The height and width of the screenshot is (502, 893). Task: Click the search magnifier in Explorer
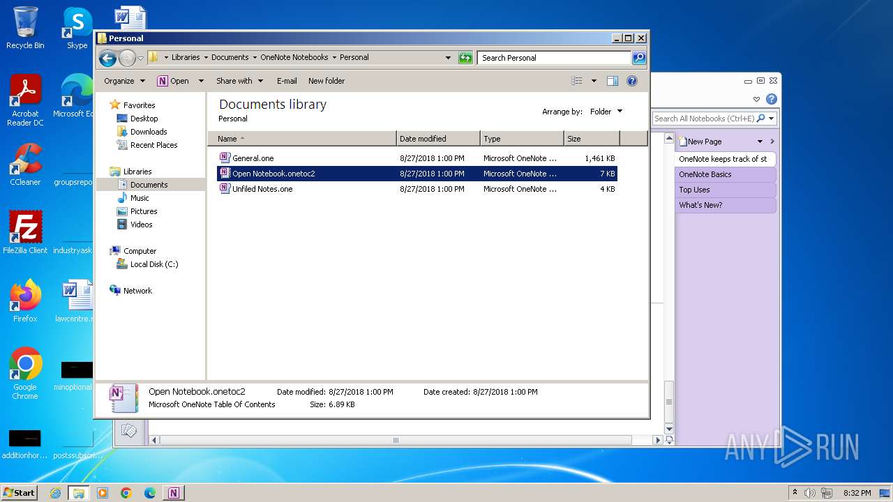(x=639, y=58)
